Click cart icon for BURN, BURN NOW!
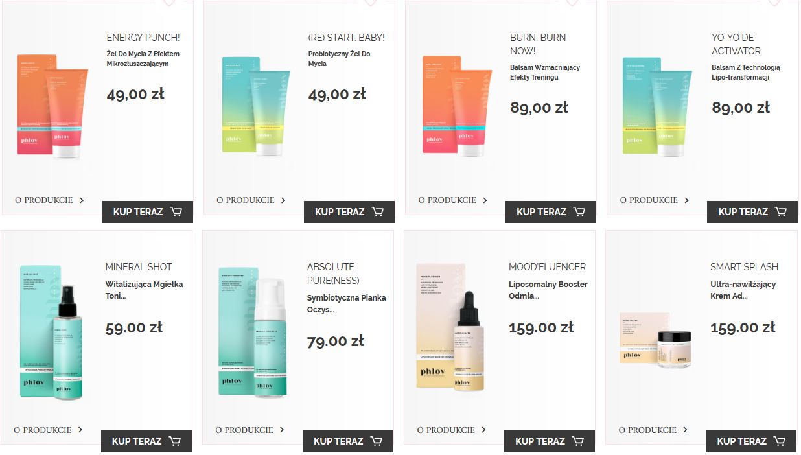The height and width of the screenshot is (455, 801). pyautogui.click(x=579, y=211)
